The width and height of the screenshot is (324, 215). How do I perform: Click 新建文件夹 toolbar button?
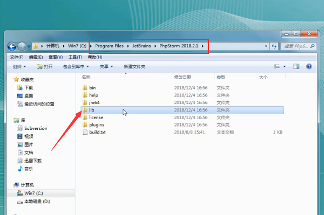(x=134, y=67)
